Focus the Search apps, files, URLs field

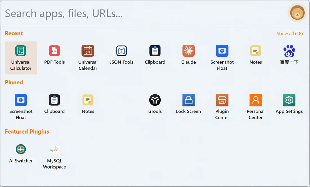[144, 13]
